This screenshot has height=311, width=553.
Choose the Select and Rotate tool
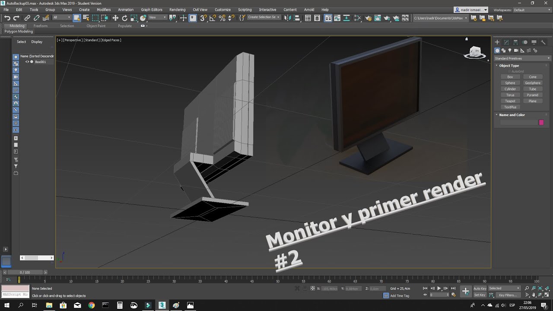click(124, 18)
